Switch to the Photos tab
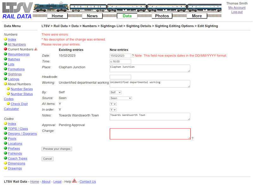 162,16
